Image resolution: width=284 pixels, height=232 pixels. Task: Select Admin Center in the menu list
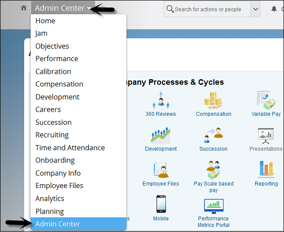58,224
